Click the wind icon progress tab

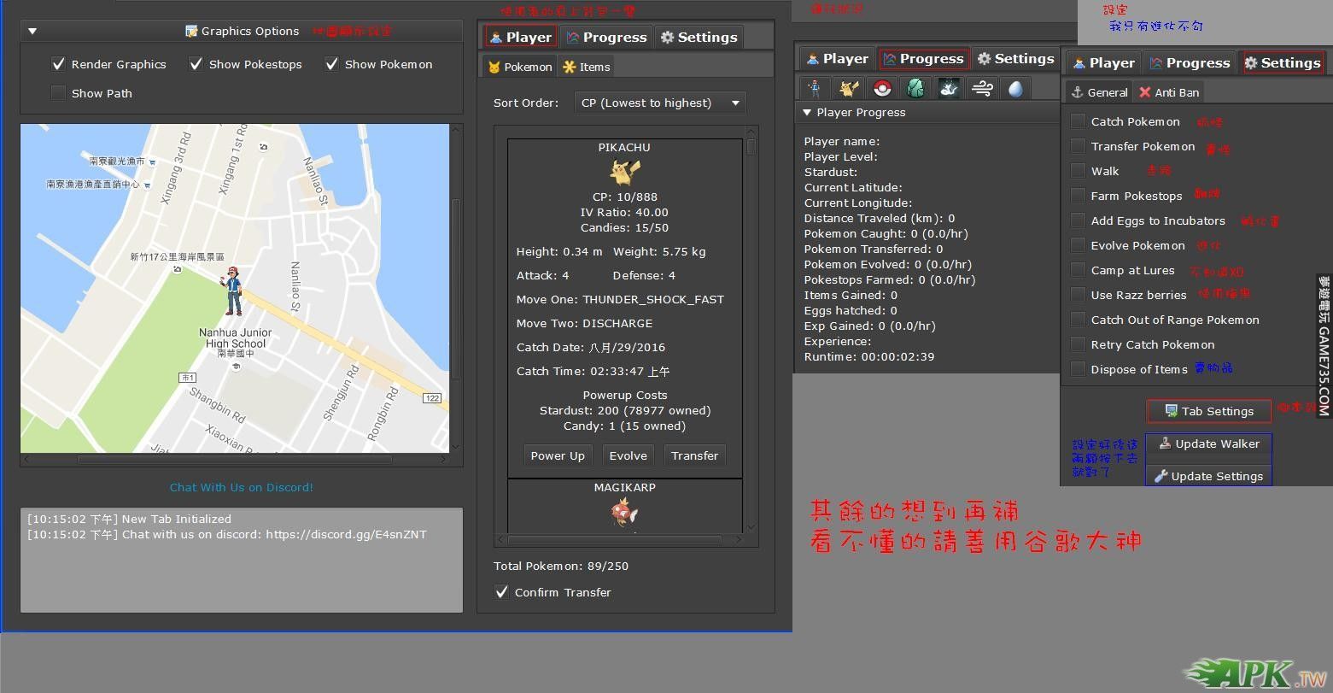982,88
